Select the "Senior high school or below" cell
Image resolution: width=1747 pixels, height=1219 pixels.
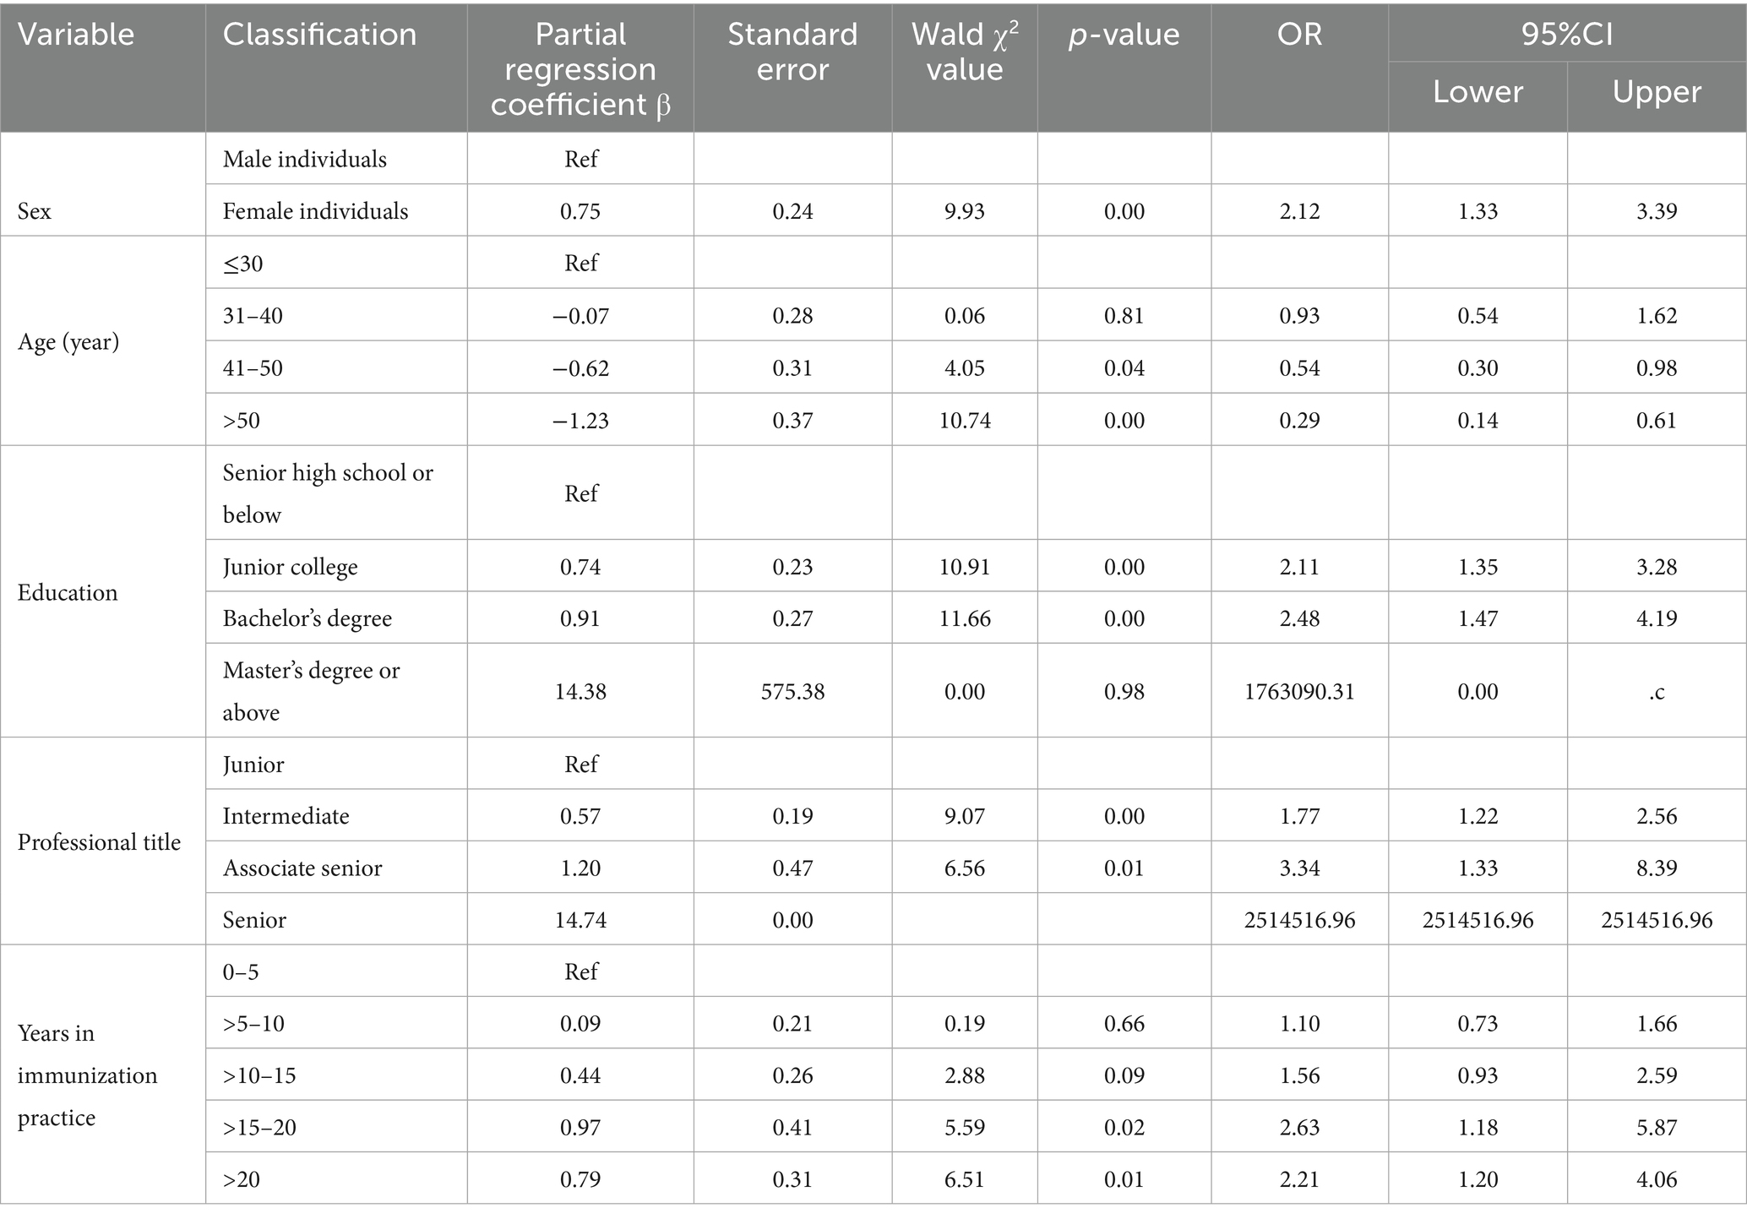pyautogui.click(x=328, y=493)
